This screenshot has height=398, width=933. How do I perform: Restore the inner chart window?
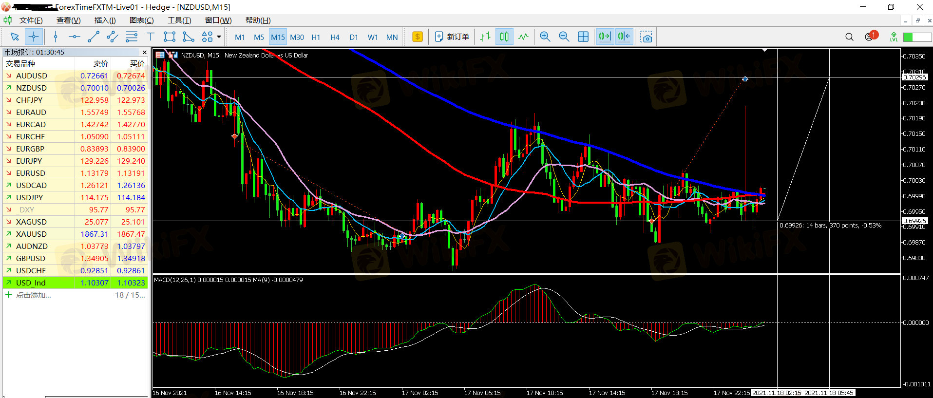[x=917, y=20]
